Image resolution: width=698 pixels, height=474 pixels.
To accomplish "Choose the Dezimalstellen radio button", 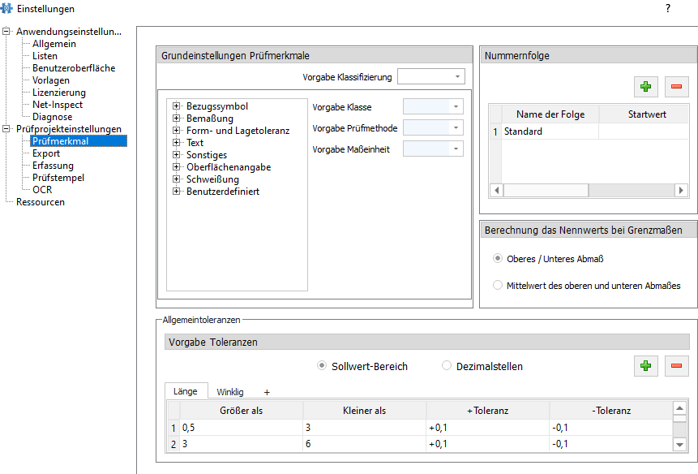I will tap(447, 366).
